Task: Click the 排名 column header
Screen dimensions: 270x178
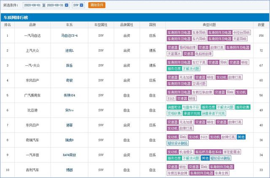Action: click(x=8, y=25)
